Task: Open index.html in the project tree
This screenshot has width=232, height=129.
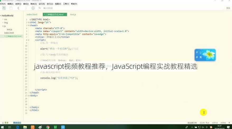Action: point(9,33)
